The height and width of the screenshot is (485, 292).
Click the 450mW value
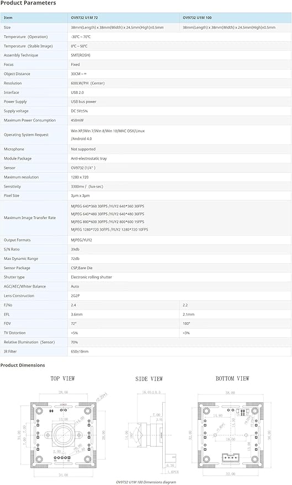(77, 120)
